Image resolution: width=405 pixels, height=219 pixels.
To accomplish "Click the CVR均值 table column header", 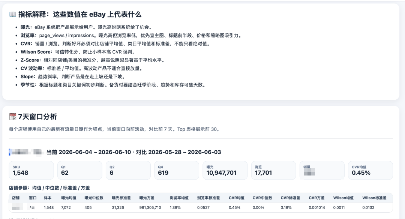I will 237,198.
